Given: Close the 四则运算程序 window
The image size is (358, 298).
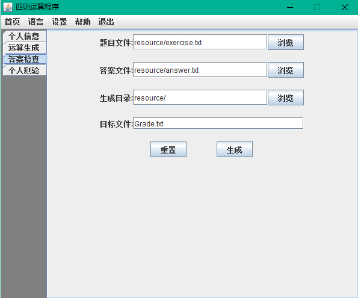Looking at the screenshot, I should (x=345, y=7).
